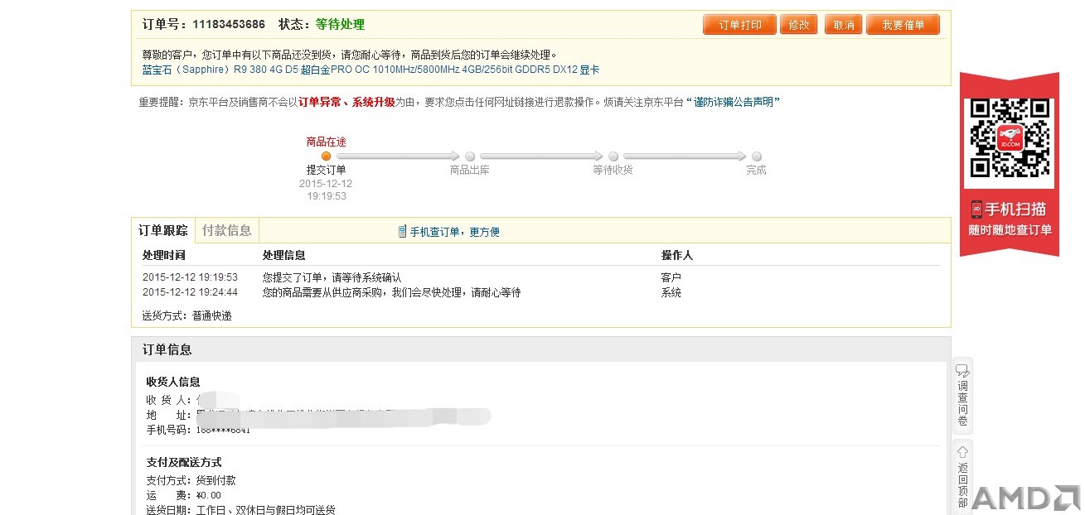This screenshot has width=1085, height=515.
Task: Click the 2015-12-12 19:24:44 time entry
Action: pos(190,292)
